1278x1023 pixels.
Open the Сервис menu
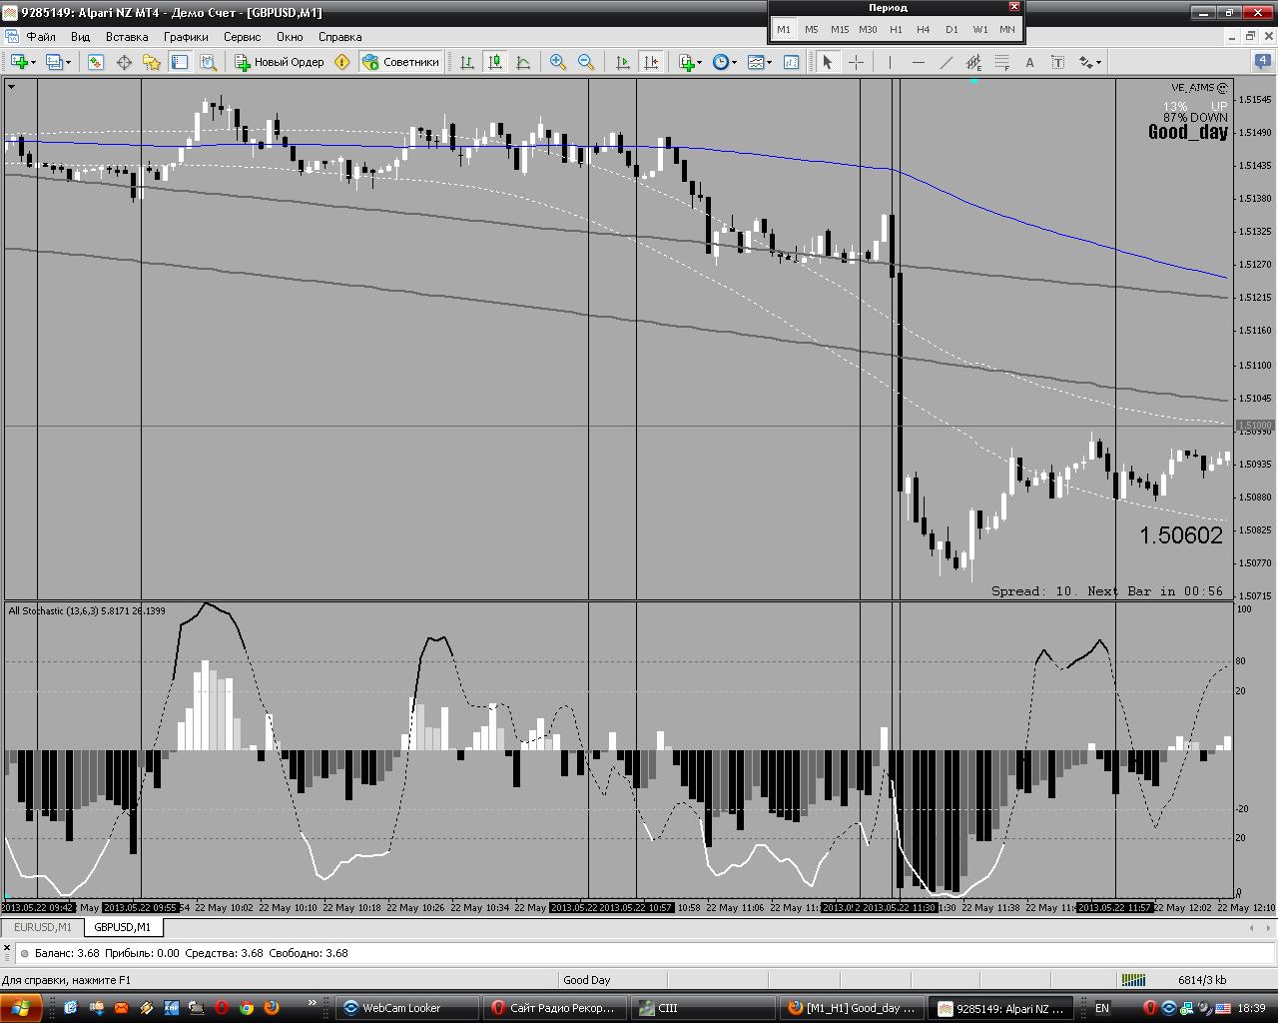(243, 37)
